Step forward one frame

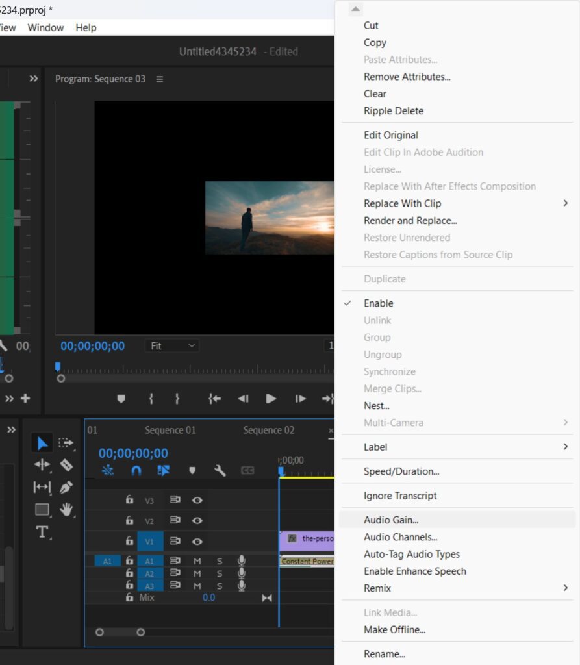301,399
